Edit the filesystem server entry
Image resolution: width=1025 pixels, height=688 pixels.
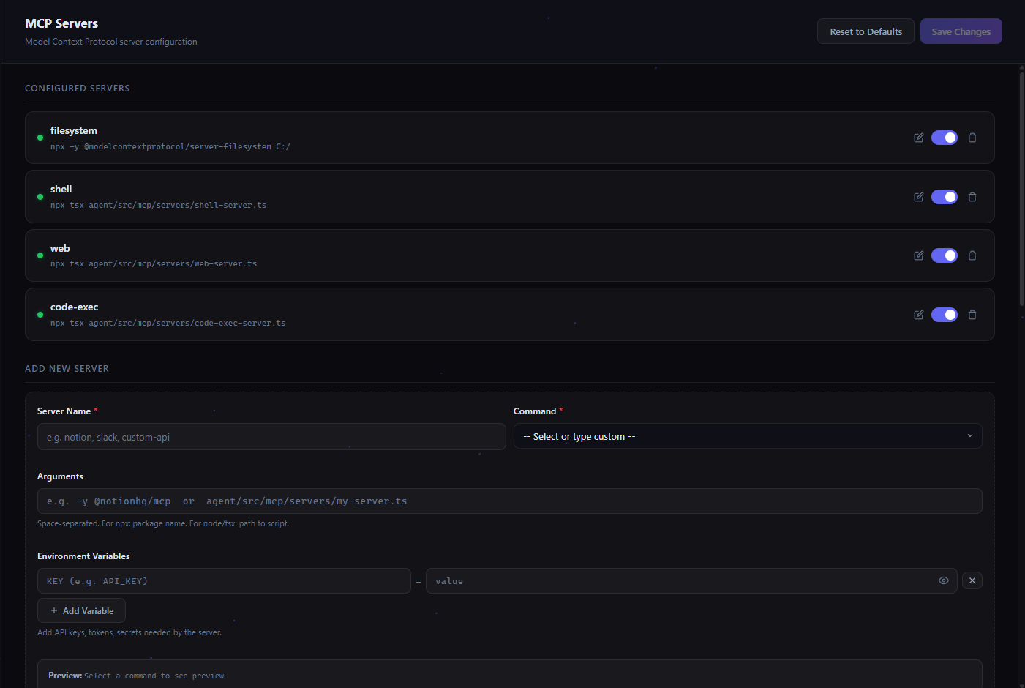(x=919, y=138)
